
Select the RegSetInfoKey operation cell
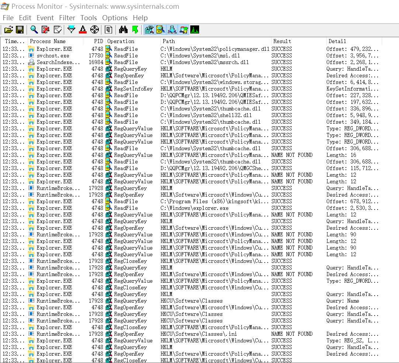133,89
